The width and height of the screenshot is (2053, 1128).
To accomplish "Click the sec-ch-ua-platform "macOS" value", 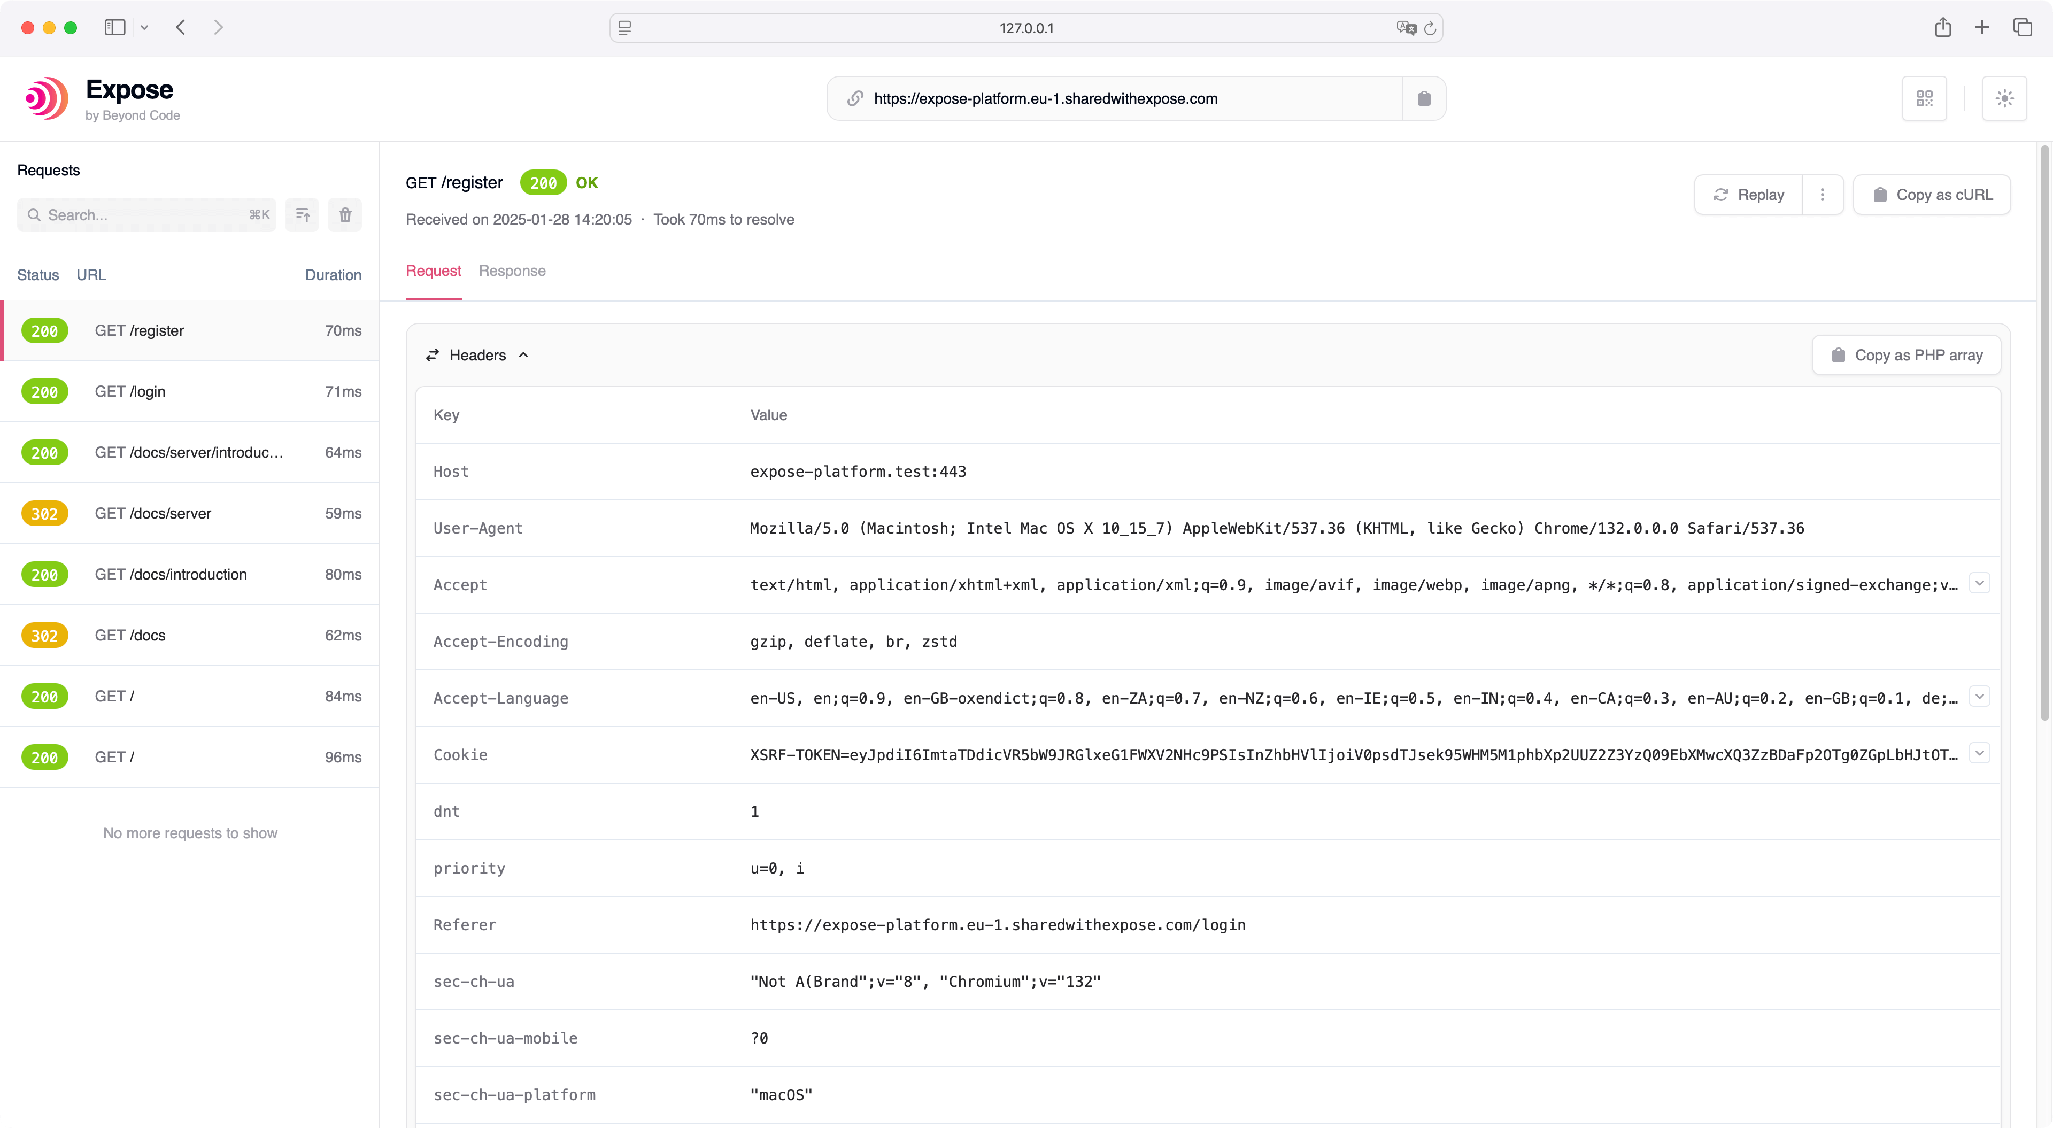I will click(x=781, y=1094).
